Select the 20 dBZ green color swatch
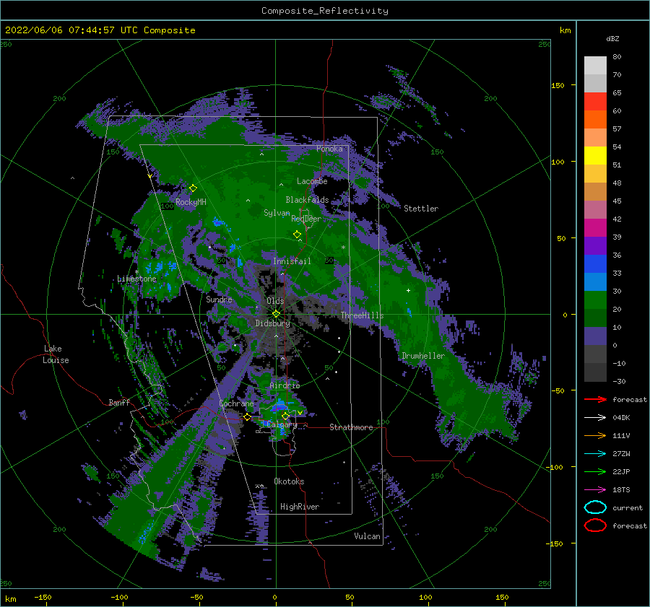This screenshot has width=650, height=607. 595,318
